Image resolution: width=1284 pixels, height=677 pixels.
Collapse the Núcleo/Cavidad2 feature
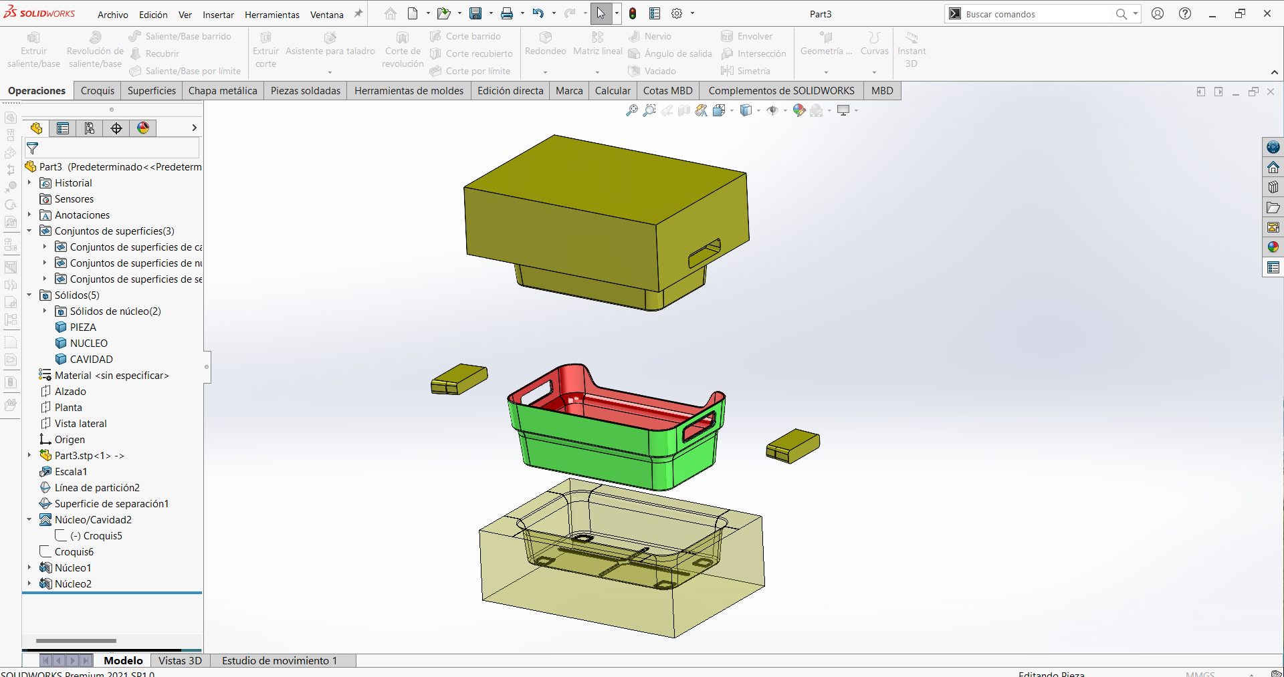29,519
